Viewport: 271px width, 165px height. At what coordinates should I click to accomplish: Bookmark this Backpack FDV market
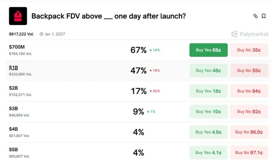click(x=263, y=16)
